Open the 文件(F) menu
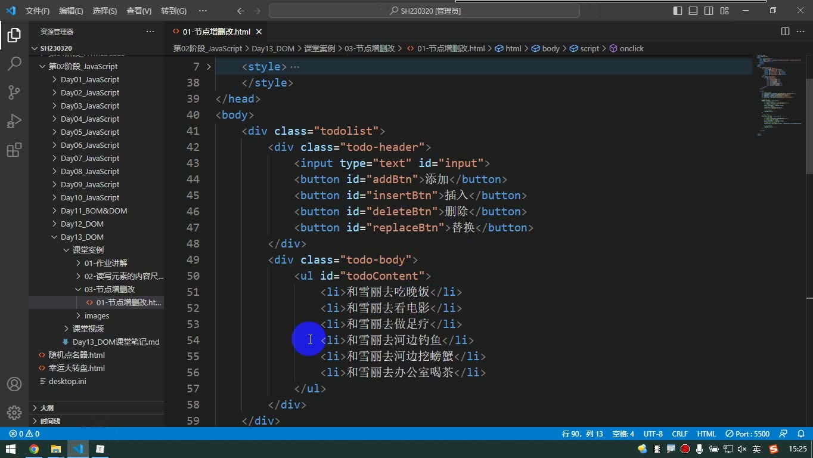Screen dimensions: 813x458 [38, 11]
